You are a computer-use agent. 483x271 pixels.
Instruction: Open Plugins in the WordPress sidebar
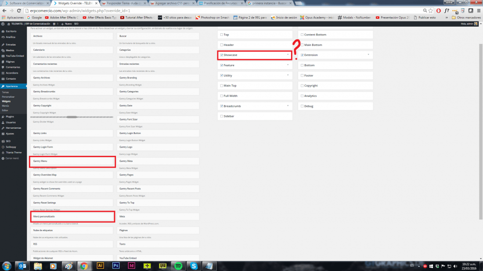point(10,117)
